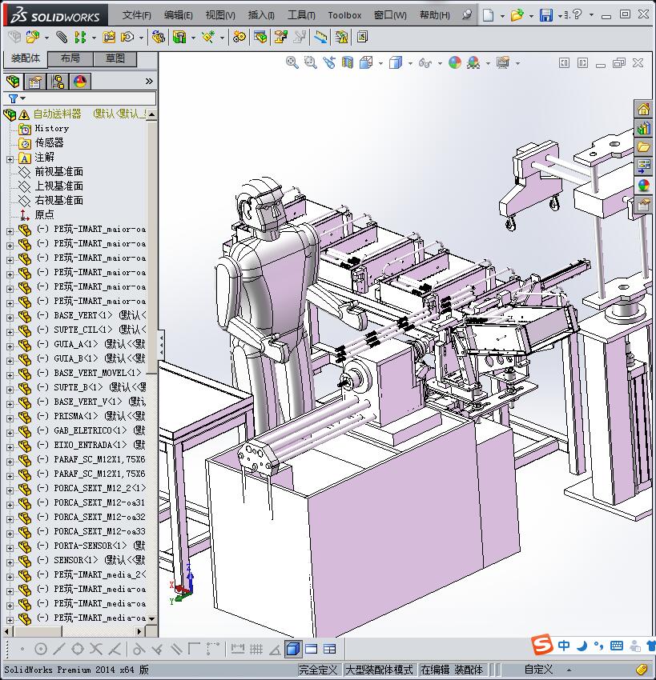
Task: Open the Save icon in title toolbar
Action: (x=545, y=15)
